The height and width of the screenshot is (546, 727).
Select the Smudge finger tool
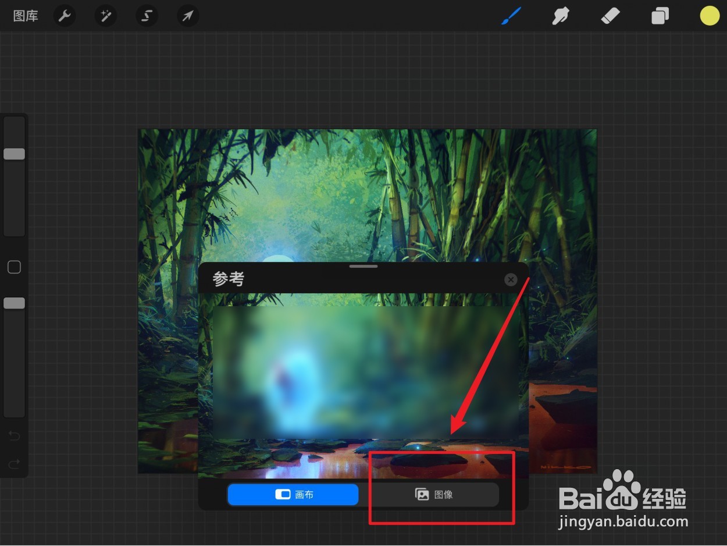point(560,16)
